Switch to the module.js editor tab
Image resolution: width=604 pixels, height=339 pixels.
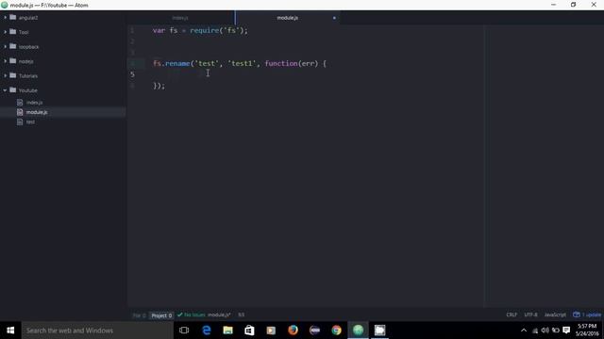[x=287, y=18]
